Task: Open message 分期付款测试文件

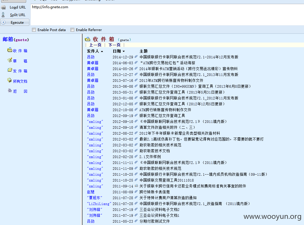Action: pos(155,221)
